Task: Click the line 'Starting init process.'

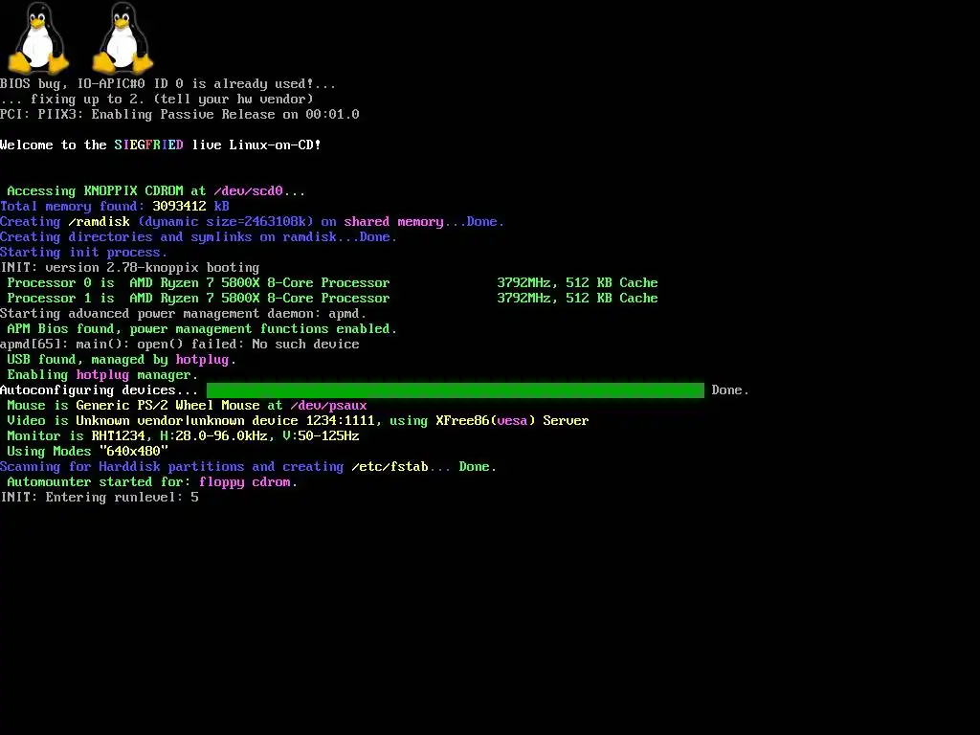Action: (x=84, y=253)
